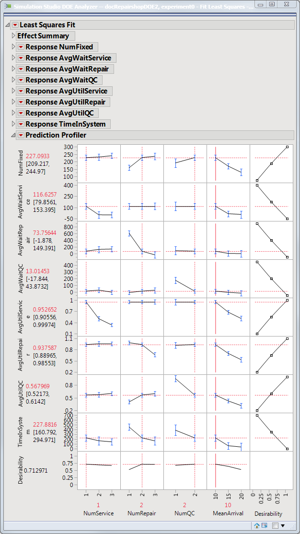Open the Prediction Profiler red triangle menu
Image resolution: width=300 pixels, height=534 pixels.
click(x=21, y=135)
